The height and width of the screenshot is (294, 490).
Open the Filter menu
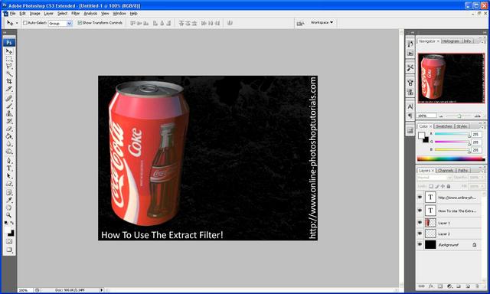pyautogui.click(x=75, y=14)
